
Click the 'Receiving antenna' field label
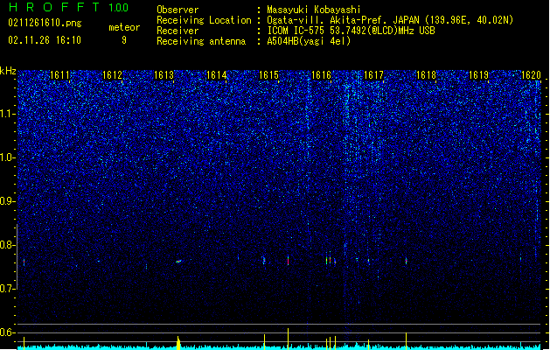pyautogui.click(x=201, y=41)
